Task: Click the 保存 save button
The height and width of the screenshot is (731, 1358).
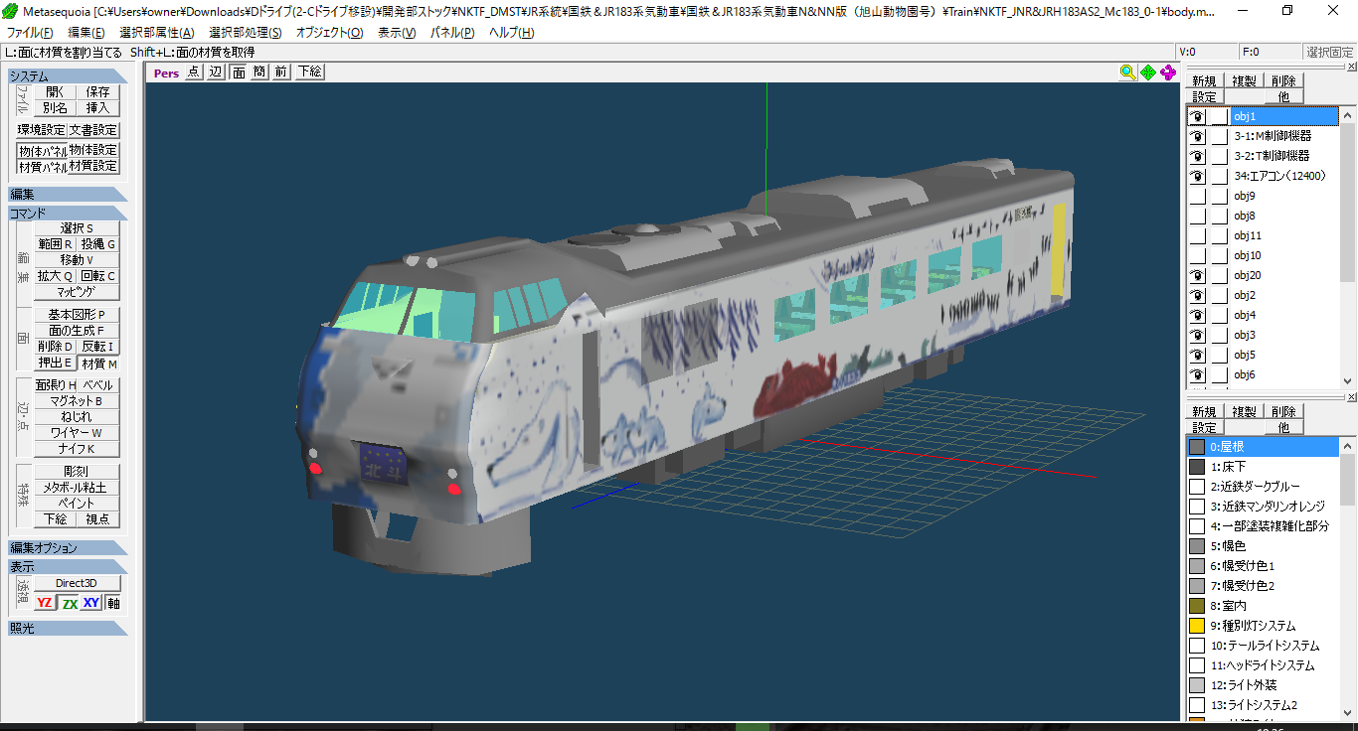Action: tap(97, 91)
